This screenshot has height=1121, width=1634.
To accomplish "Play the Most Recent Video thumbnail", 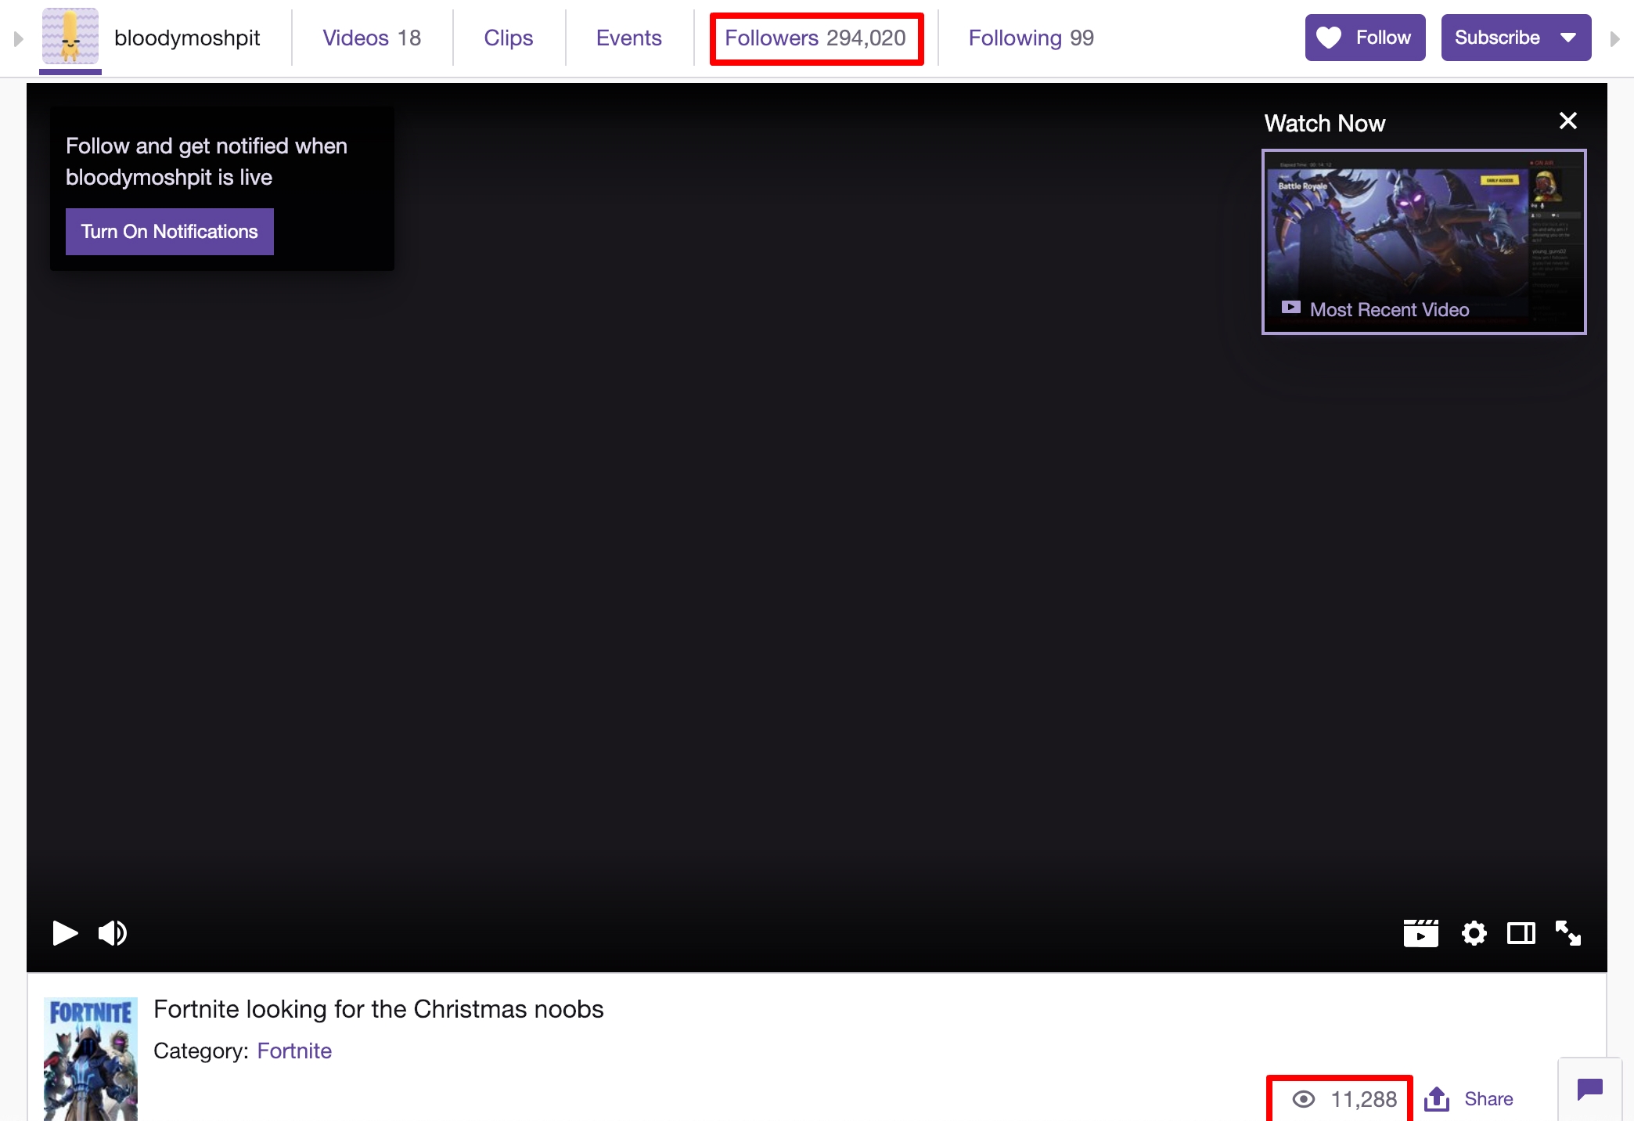I will (1424, 242).
